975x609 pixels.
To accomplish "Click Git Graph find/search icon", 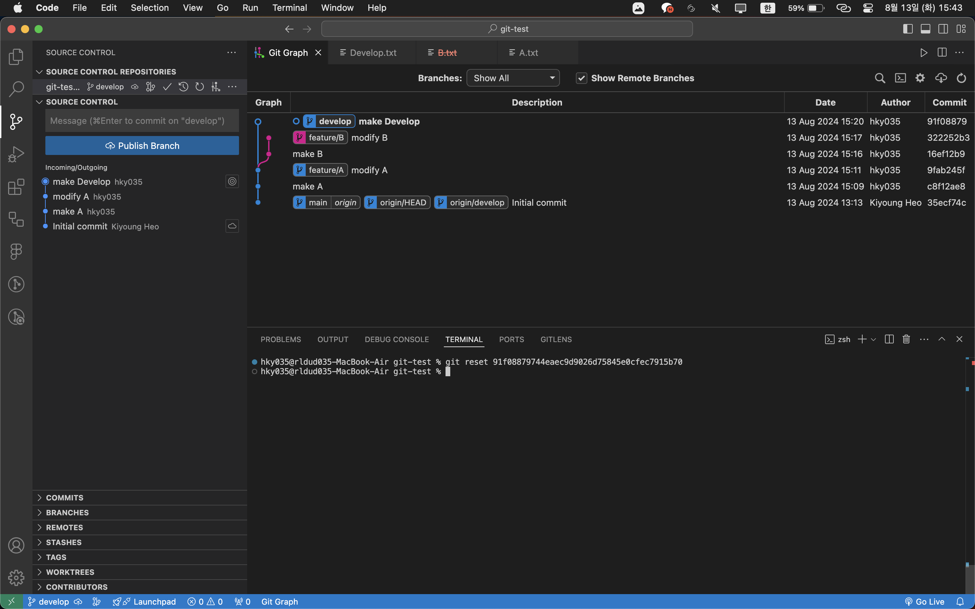I will click(880, 78).
